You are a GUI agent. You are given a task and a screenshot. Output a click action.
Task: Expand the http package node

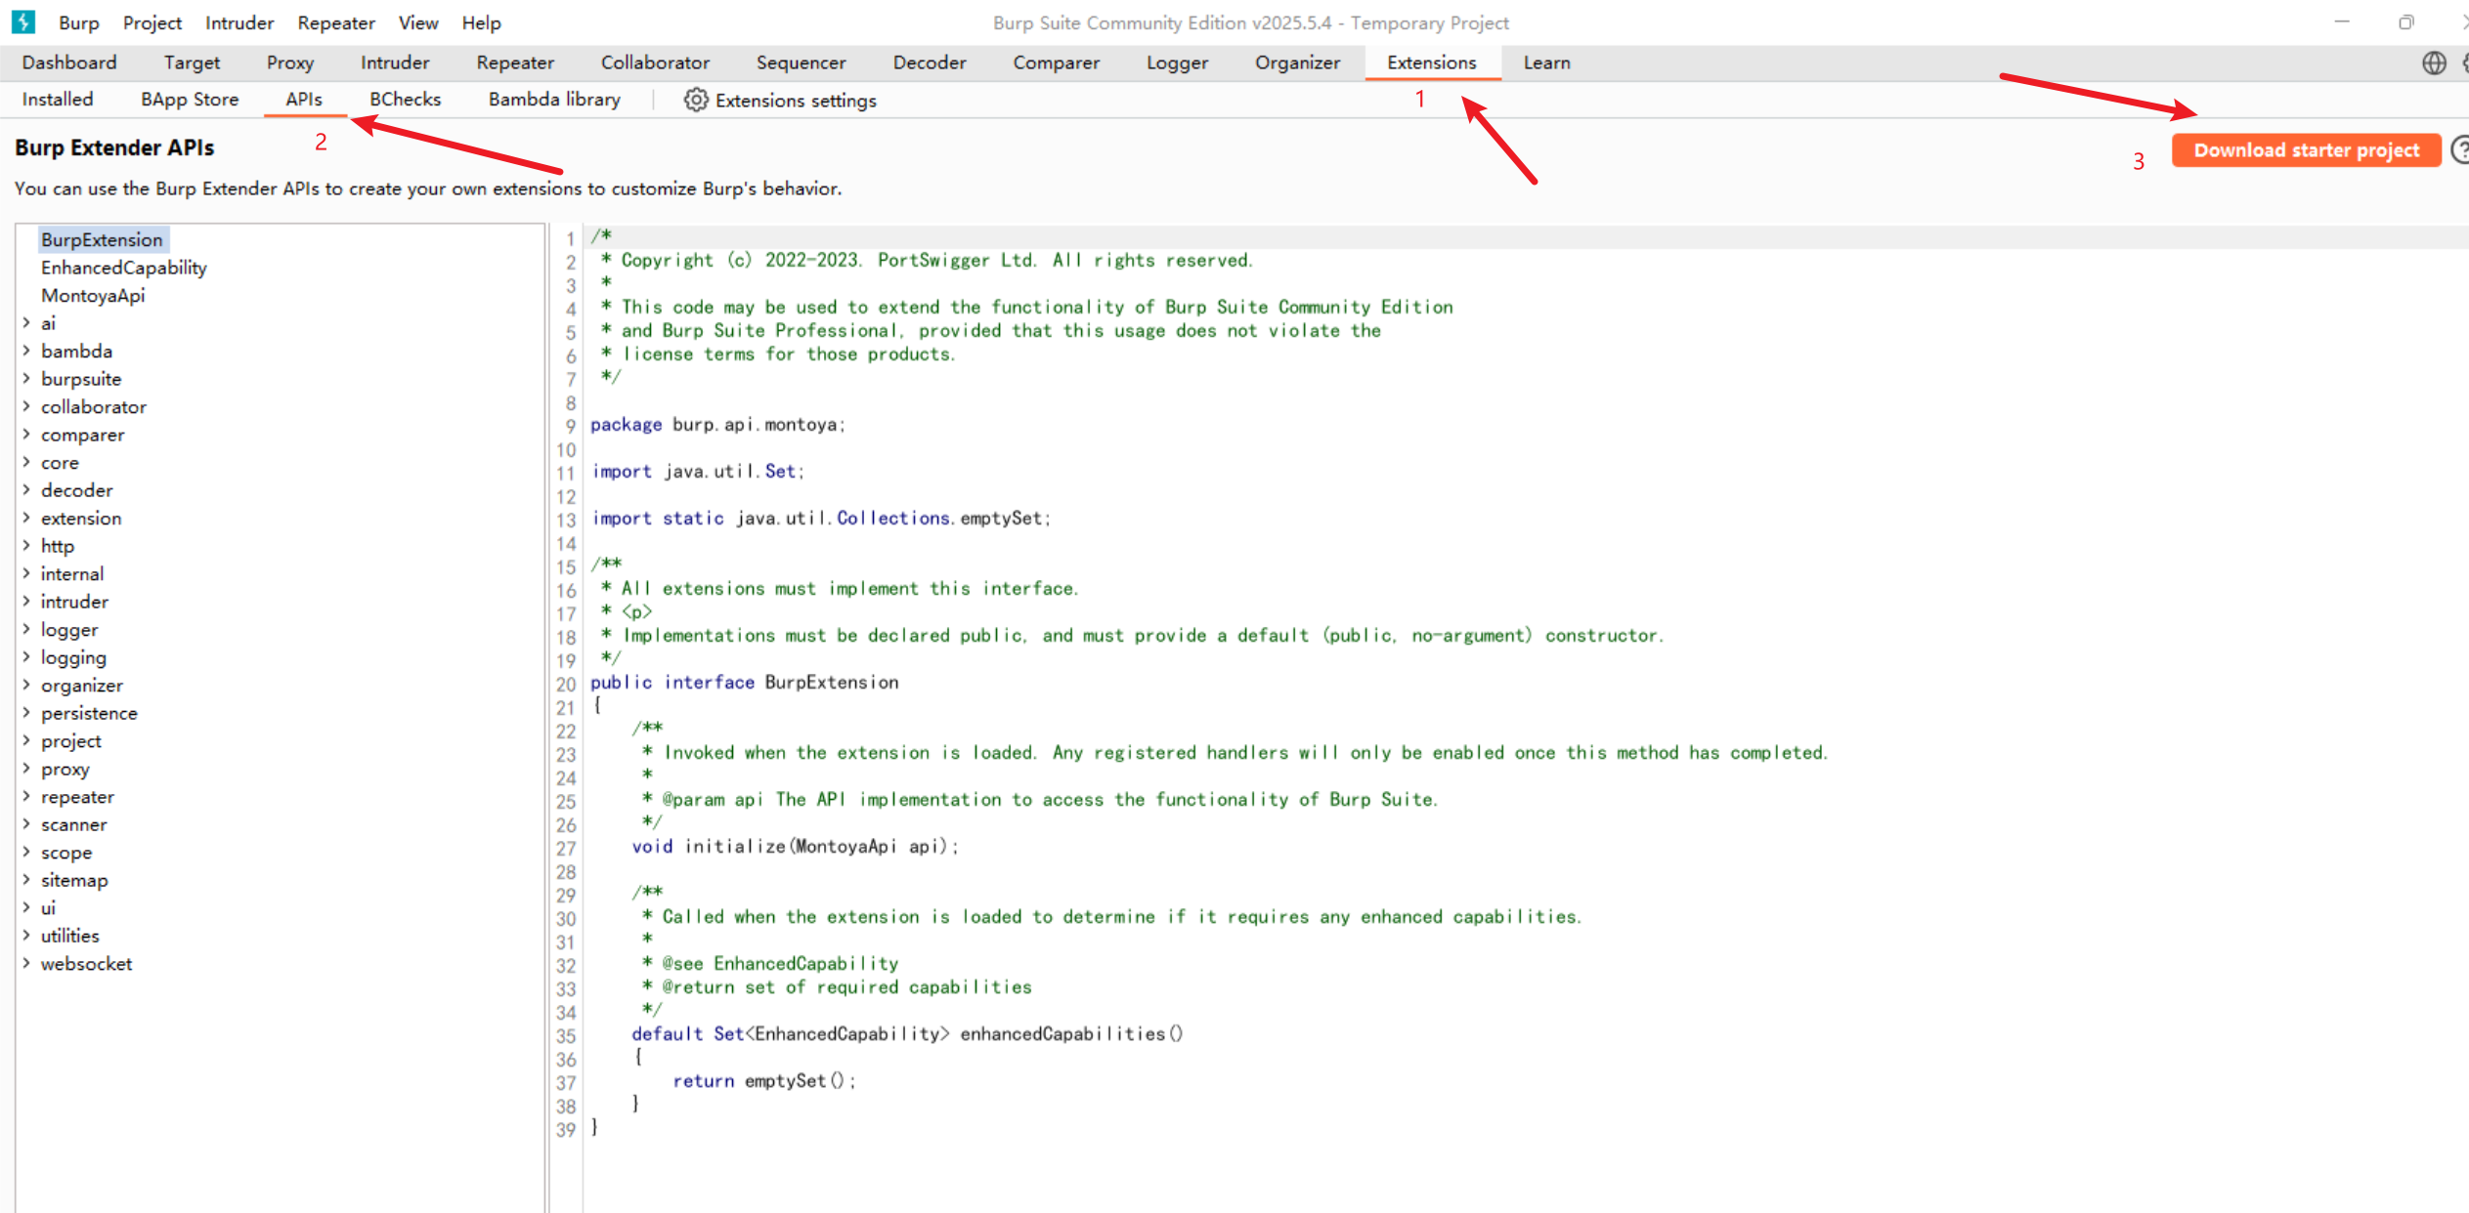pyautogui.click(x=26, y=545)
